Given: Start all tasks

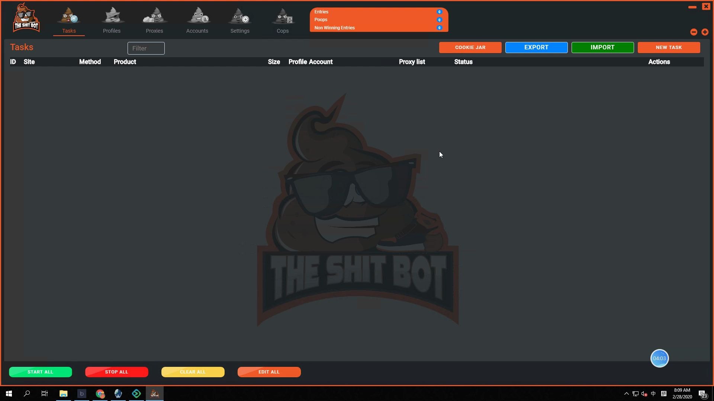Looking at the screenshot, I should [x=41, y=372].
